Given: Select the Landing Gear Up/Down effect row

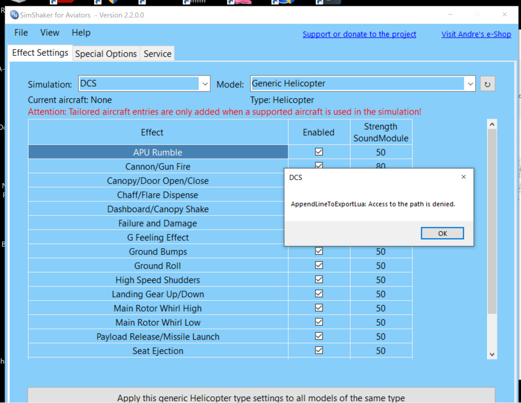Looking at the screenshot, I should pos(158,294).
